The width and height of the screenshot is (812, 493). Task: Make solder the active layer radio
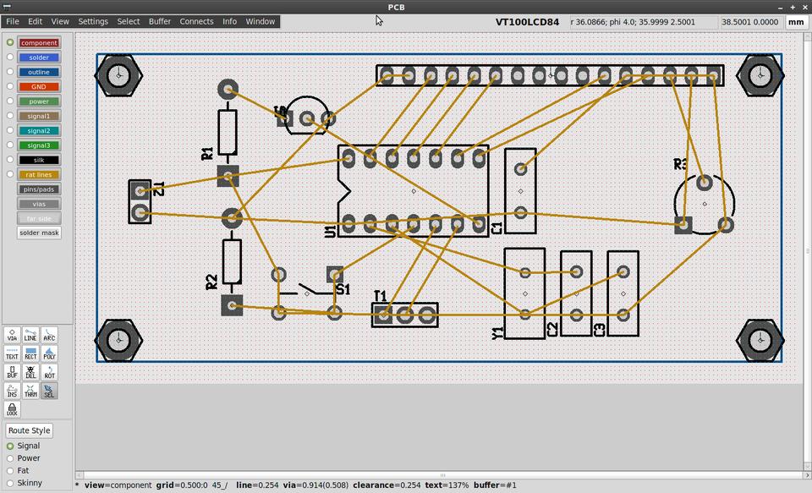point(10,58)
